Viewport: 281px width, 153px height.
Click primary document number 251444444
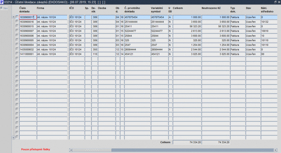coord(137,22)
